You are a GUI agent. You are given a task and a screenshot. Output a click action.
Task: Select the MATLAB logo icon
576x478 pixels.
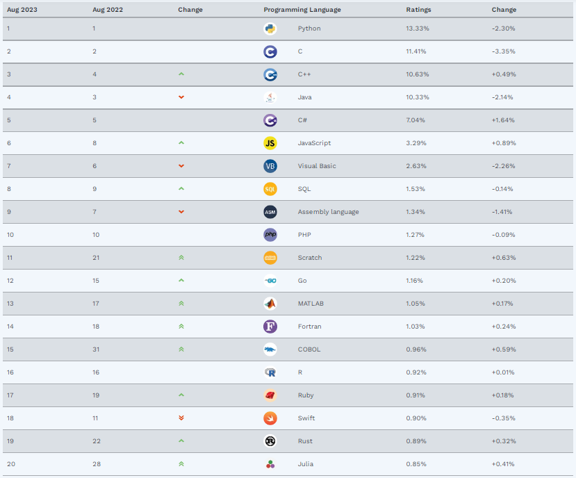tap(270, 304)
